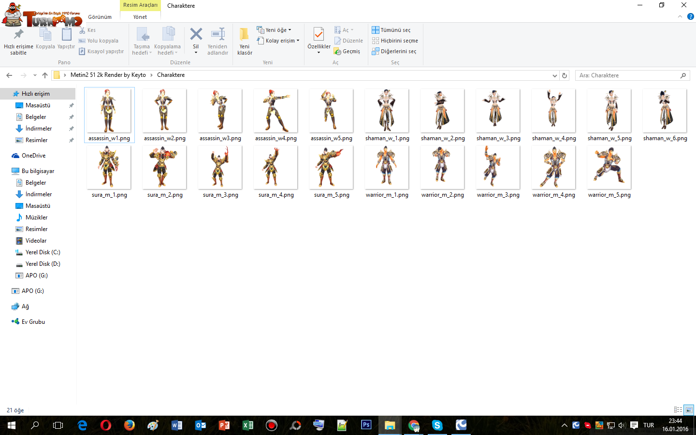Click the Ara: Charaktere search box
696x435 pixels.
632,75
